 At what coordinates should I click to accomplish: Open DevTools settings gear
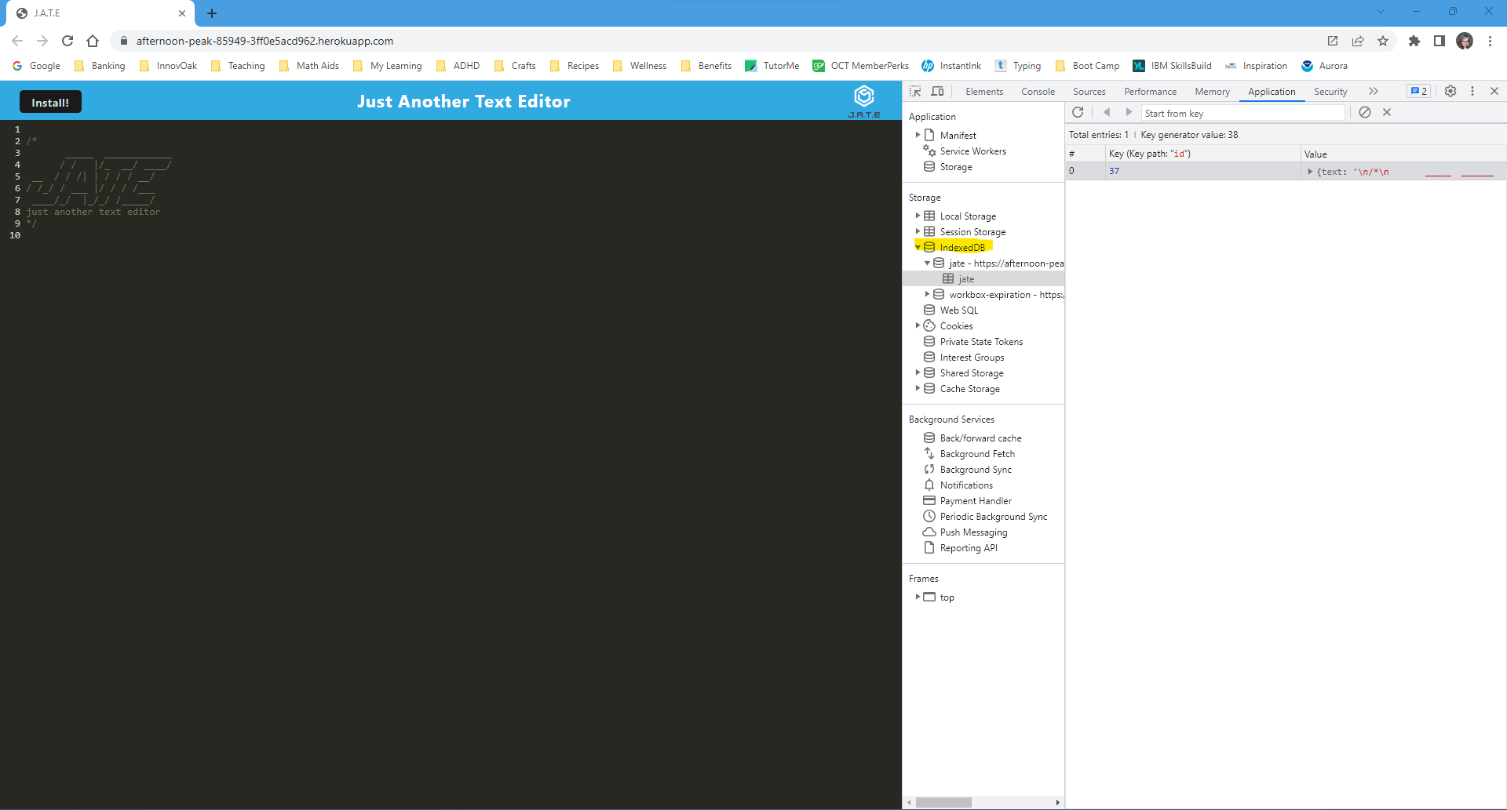point(1450,91)
